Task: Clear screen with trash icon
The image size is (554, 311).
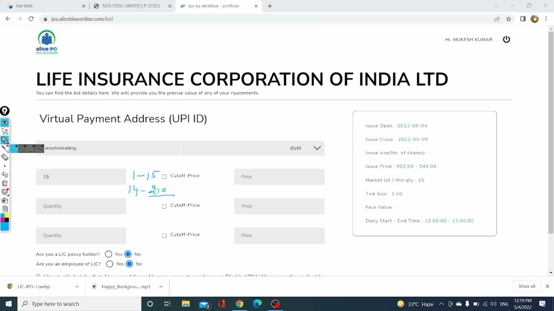Action: 5,183
